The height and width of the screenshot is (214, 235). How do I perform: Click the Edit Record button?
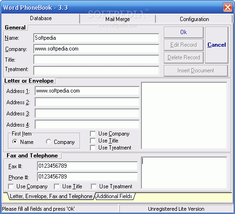pyautogui.click(x=184, y=45)
